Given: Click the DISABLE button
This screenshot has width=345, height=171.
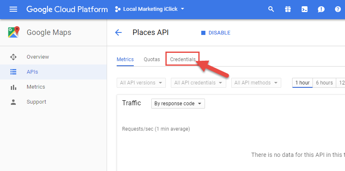Looking at the screenshot, I should pyautogui.click(x=216, y=33).
